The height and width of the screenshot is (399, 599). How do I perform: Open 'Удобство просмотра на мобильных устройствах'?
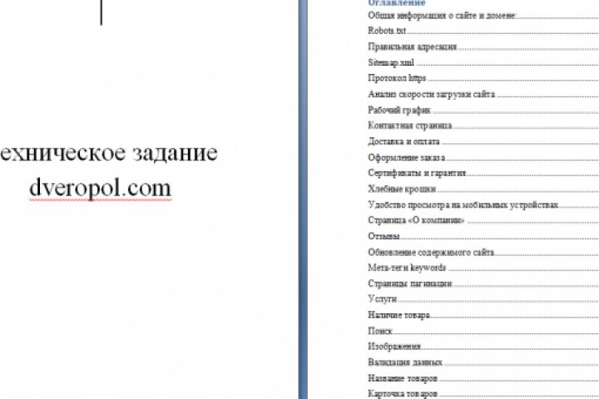click(x=463, y=204)
